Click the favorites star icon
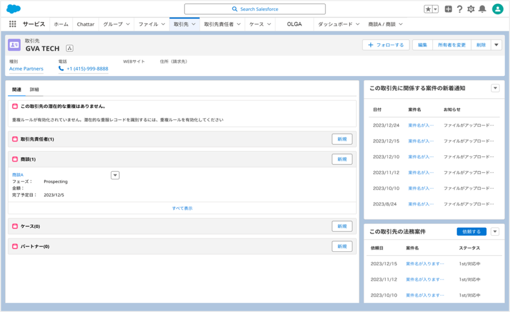Image resolution: width=510 pixels, height=312 pixels. click(x=428, y=9)
